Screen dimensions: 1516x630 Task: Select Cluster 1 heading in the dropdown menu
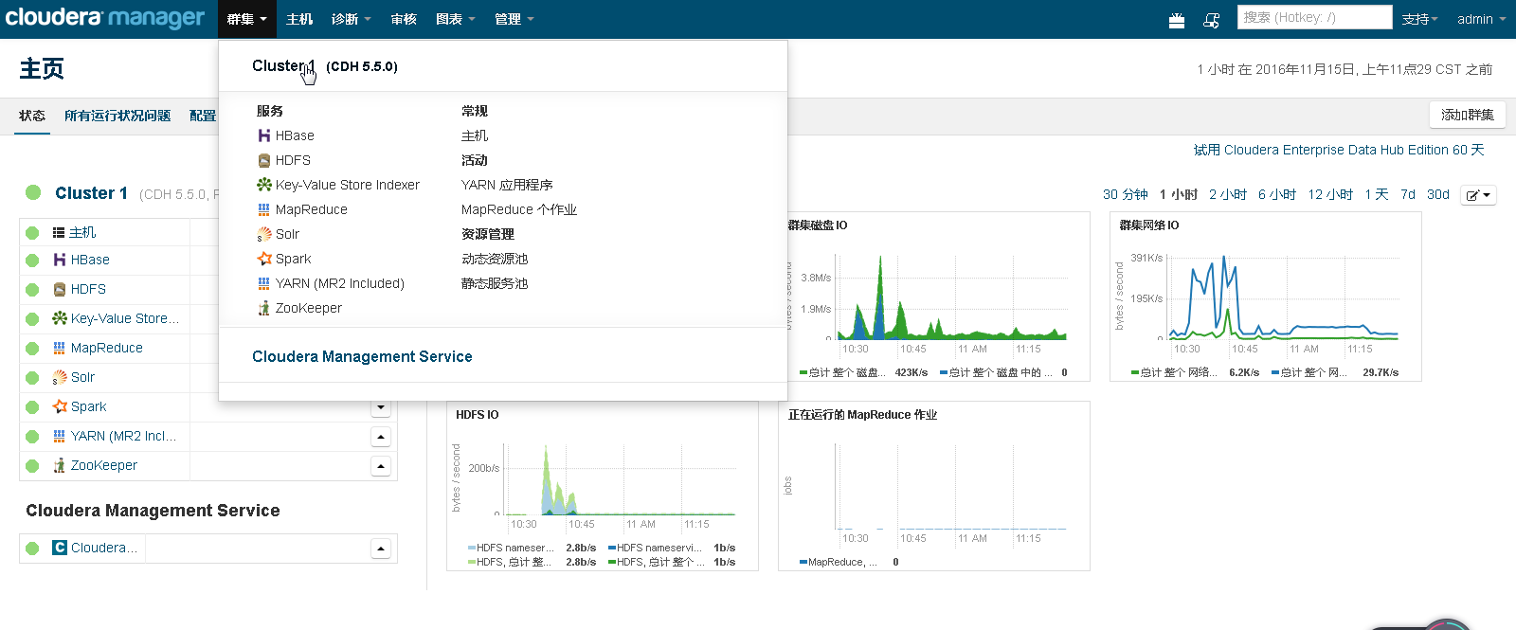point(325,66)
